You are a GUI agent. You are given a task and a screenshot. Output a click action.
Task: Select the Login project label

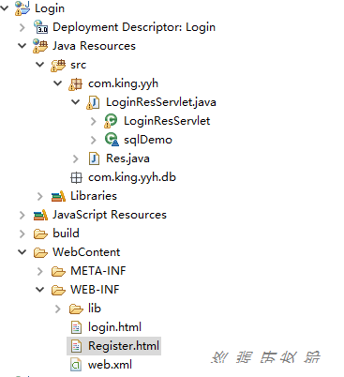50,8
